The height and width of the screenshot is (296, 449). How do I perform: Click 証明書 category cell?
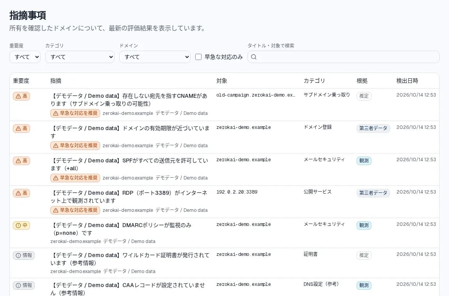[310, 254]
